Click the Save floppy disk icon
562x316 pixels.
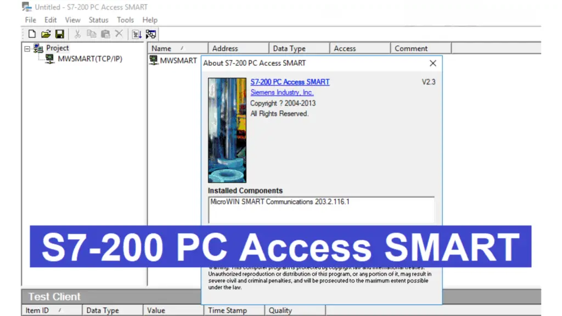coord(59,34)
